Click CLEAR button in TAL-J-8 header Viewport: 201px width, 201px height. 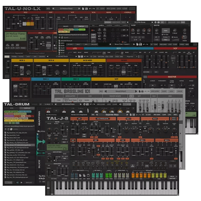[164, 115]
